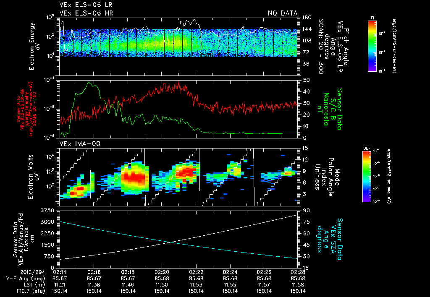The height and width of the screenshot is (297, 430).
Task: Click the 144 pitch angle tick label
Action: pyautogui.click(x=307, y=29)
